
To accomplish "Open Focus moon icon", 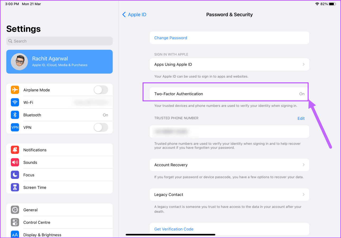I will pos(15,175).
